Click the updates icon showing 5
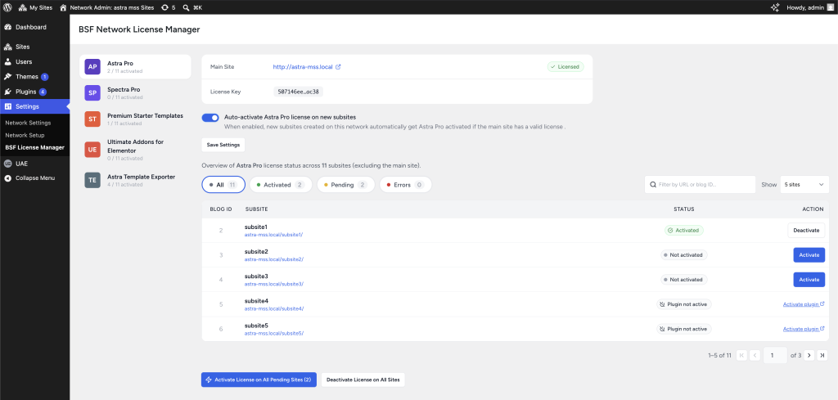The image size is (838, 400). pyautogui.click(x=169, y=7)
